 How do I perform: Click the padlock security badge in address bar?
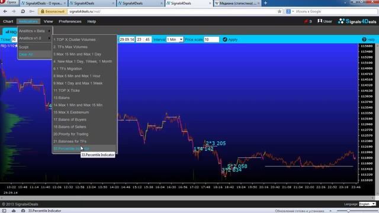[53, 11]
